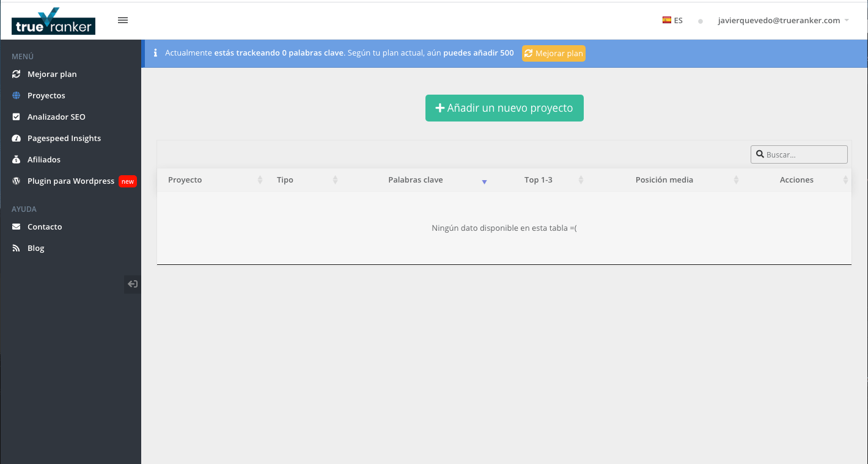Click the Afiliados sidebar icon
The width and height of the screenshot is (868, 464).
pyautogui.click(x=16, y=159)
